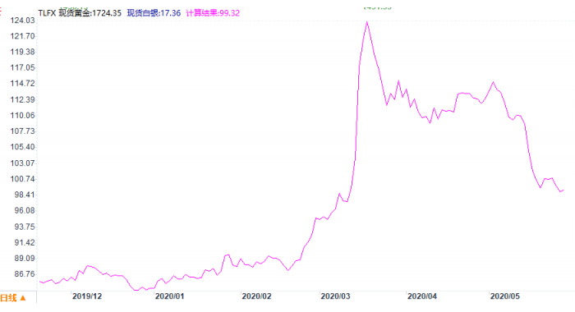This screenshot has height=312, width=575.
Task: Click the TLFX indicator label
Action: [x=47, y=13]
